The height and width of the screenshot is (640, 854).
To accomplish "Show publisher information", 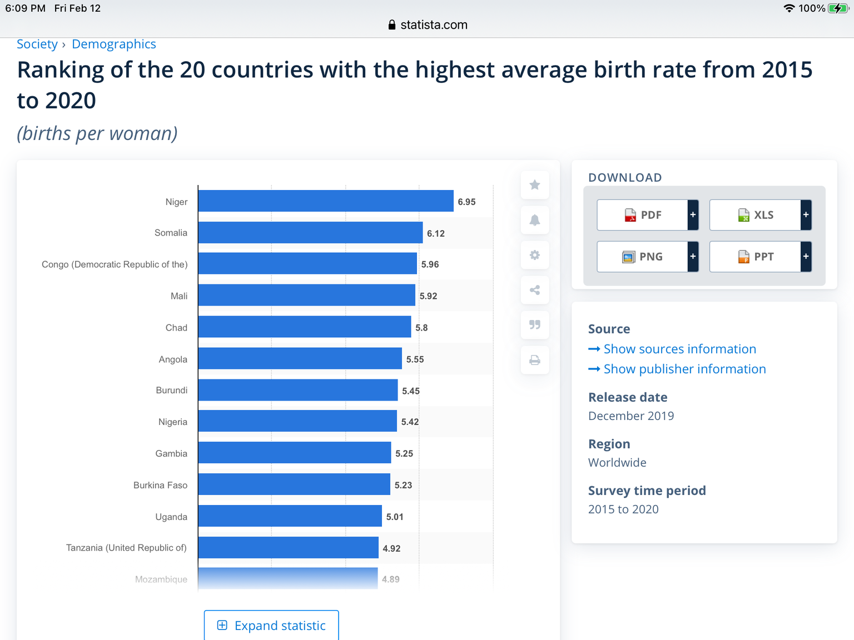I will pyautogui.click(x=684, y=369).
